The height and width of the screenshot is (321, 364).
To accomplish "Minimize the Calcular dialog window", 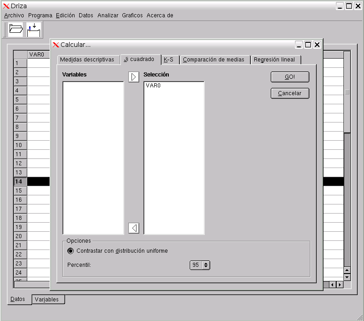I will point(299,45).
